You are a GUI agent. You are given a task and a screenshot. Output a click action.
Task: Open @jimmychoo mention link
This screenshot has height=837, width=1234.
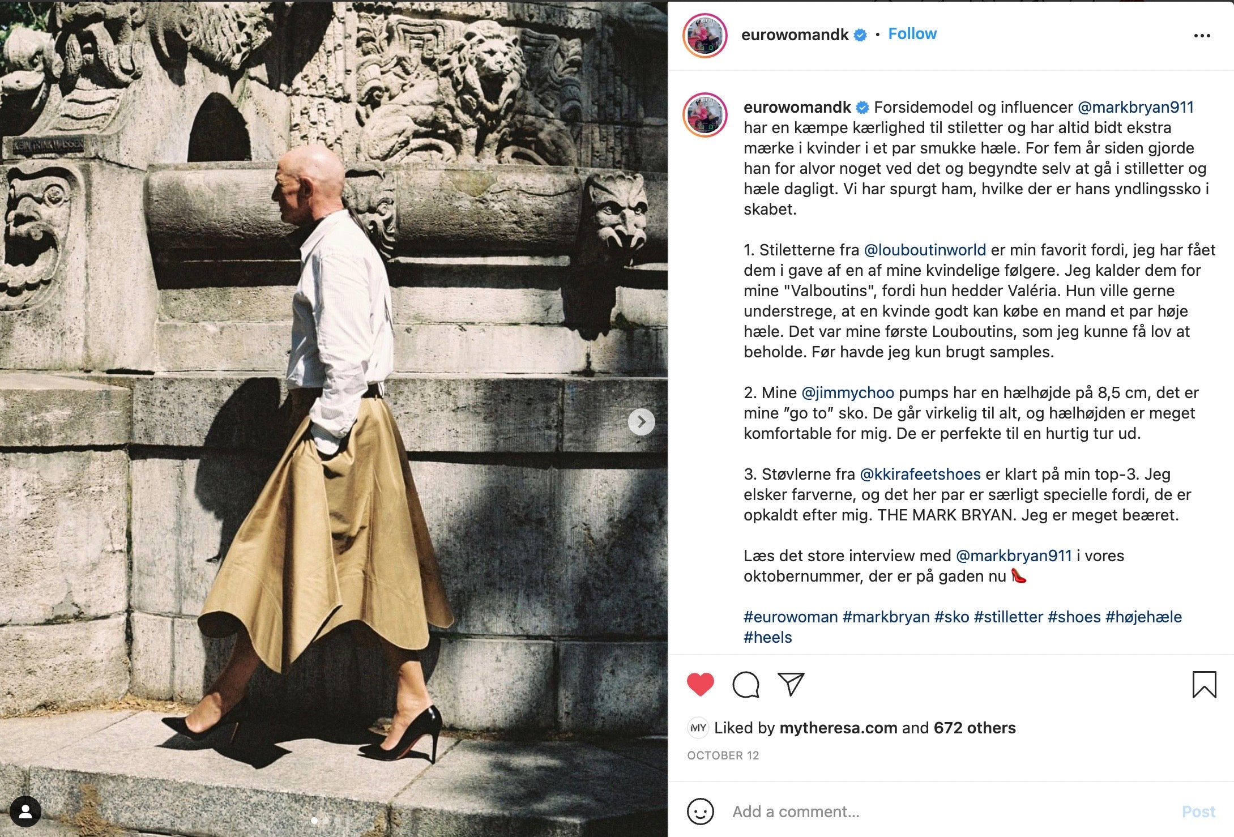(848, 392)
